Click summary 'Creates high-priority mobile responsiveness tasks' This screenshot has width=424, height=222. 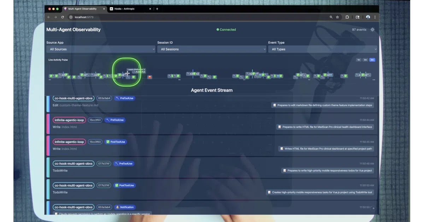(320, 192)
